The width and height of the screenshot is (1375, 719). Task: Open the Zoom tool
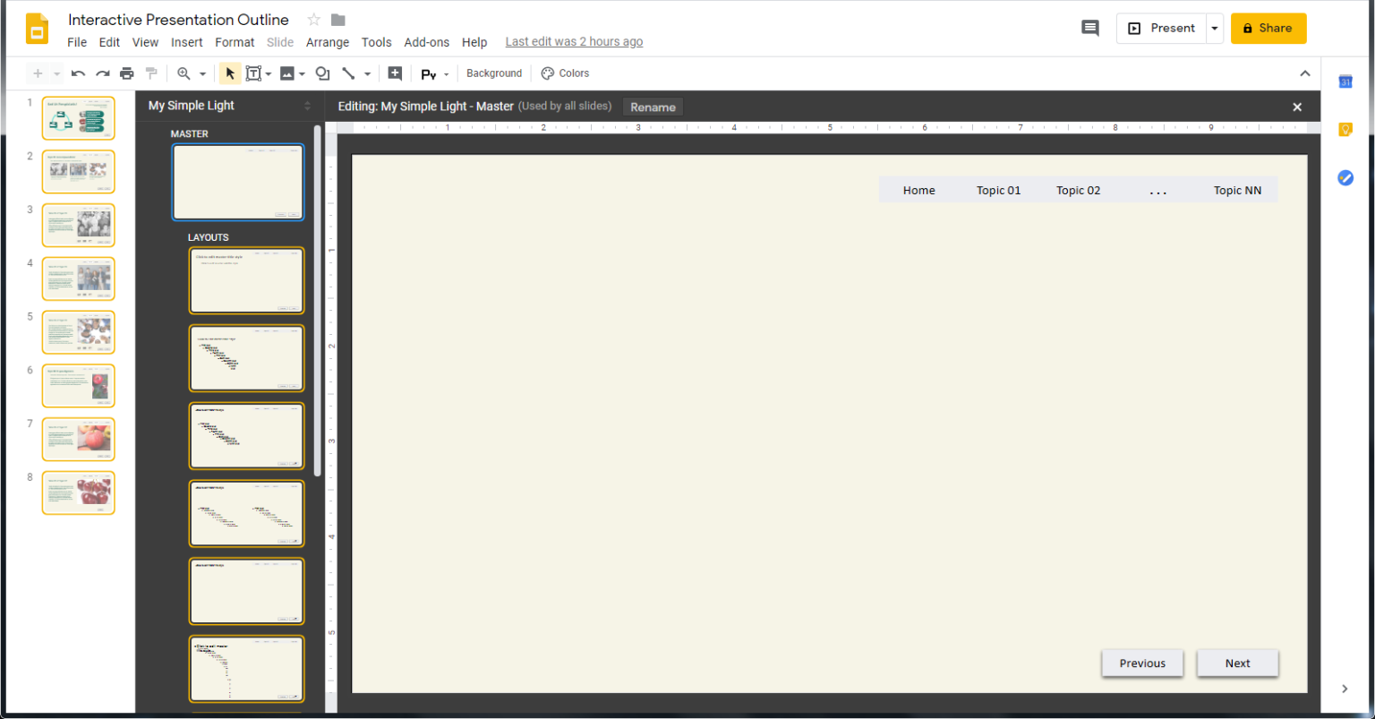(x=184, y=73)
